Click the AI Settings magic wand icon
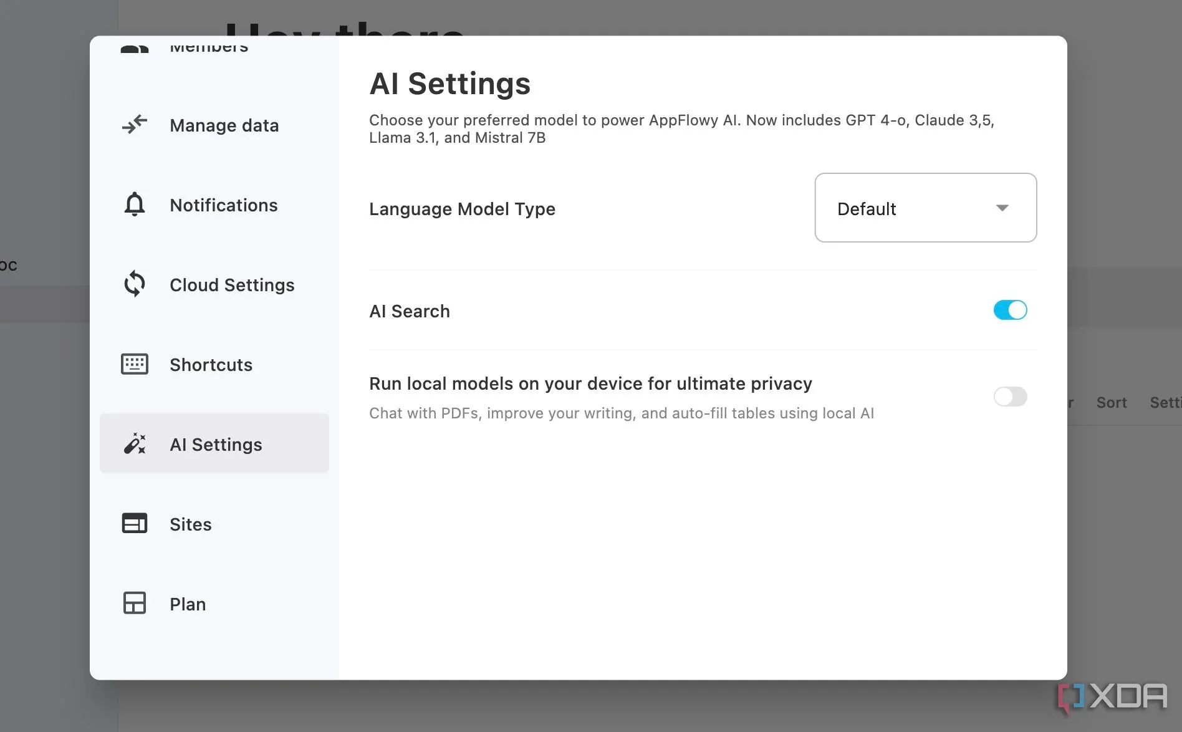Viewport: 1182px width, 732px height. click(x=135, y=444)
